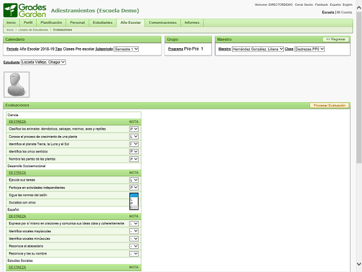Open the Subperiodo Semestre 1 dropdown
Screen dimensions: 362x272
point(126,49)
